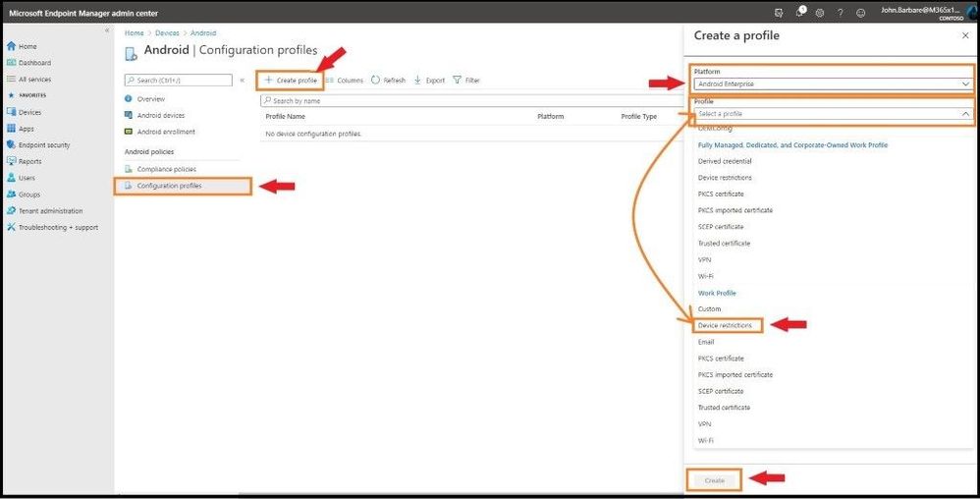Export the configuration profiles list

[429, 80]
